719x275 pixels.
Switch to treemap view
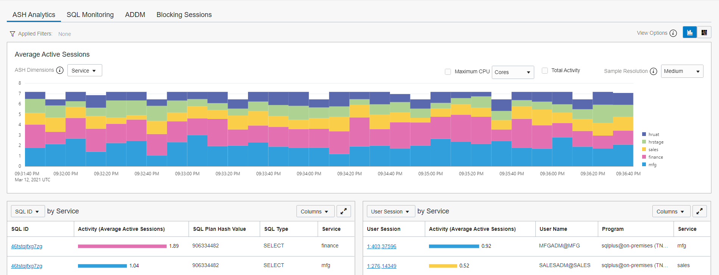[704, 32]
